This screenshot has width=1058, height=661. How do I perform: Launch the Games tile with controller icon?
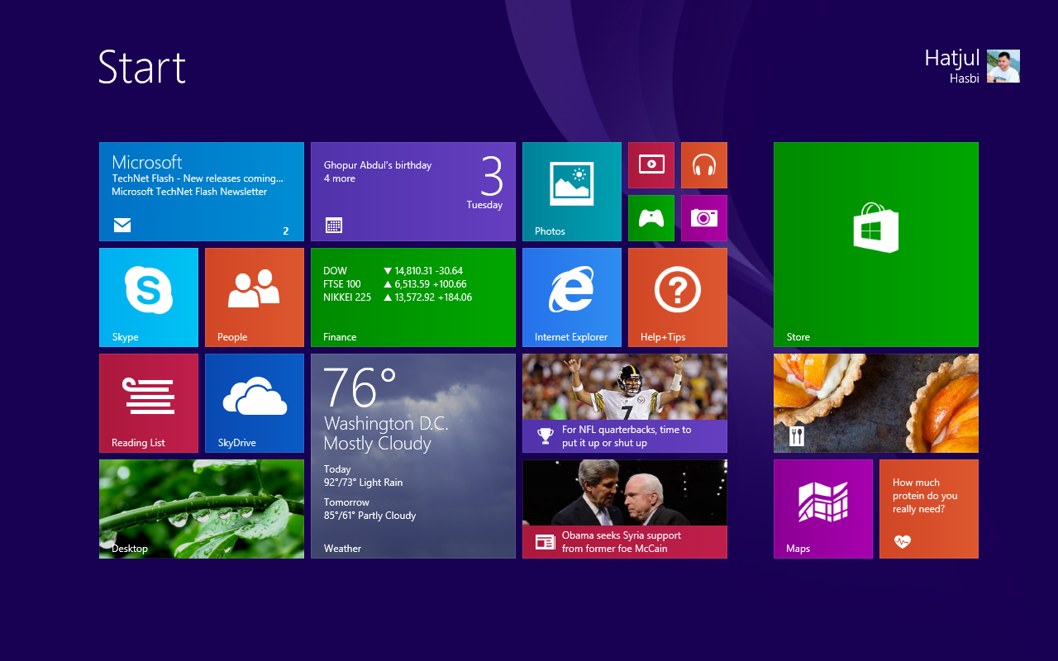coord(651,217)
